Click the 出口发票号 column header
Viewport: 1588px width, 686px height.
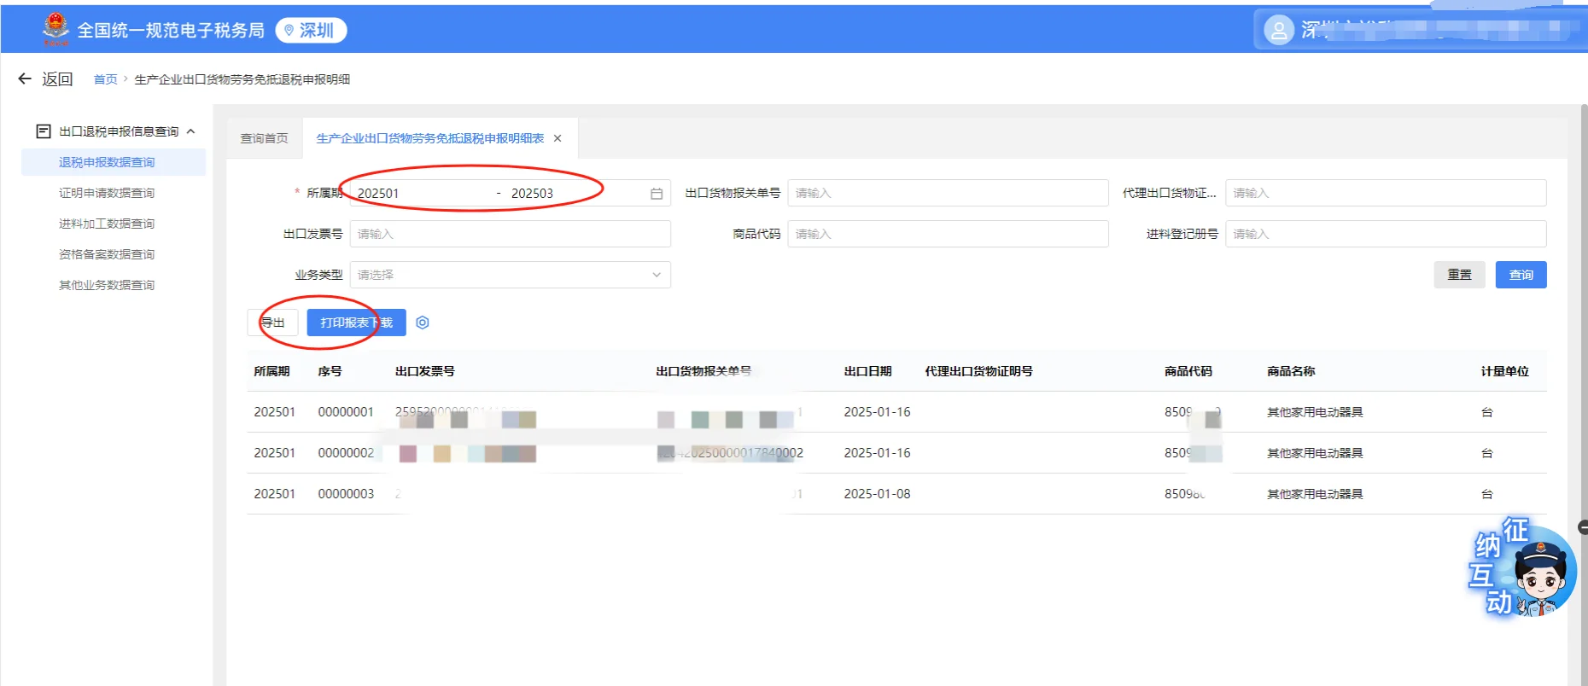click(425, 371)
